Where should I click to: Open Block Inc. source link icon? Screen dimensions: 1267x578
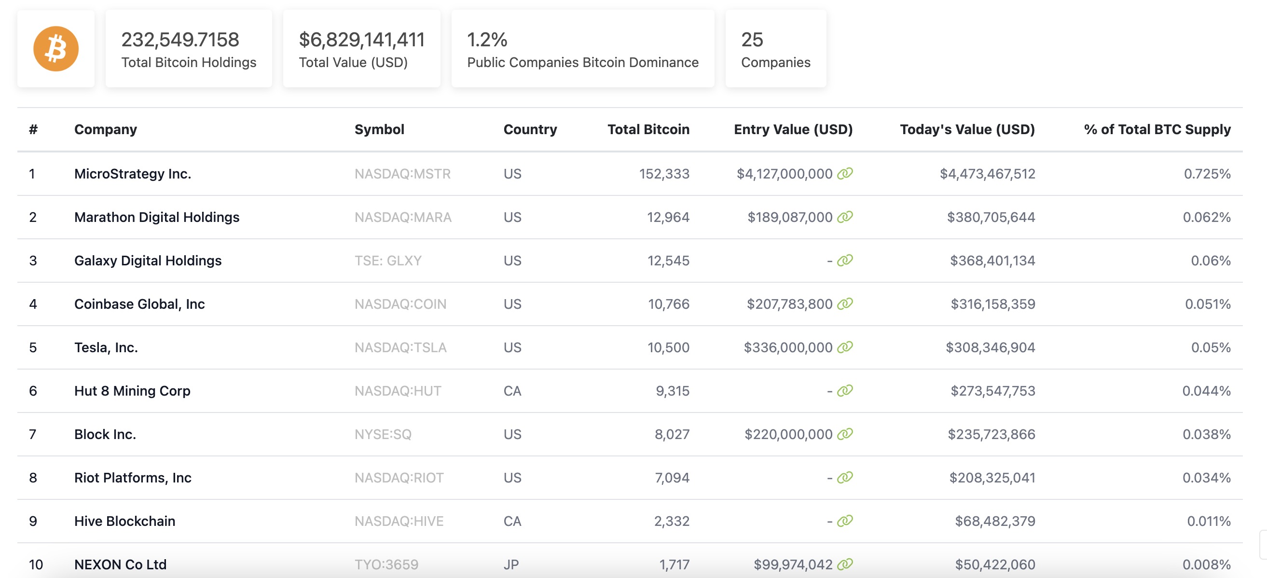[x=845, y=434]
